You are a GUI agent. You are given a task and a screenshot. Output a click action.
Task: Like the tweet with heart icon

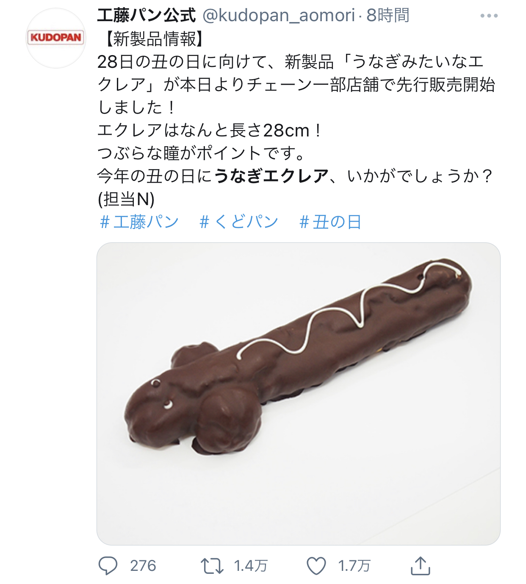[316, 566]
